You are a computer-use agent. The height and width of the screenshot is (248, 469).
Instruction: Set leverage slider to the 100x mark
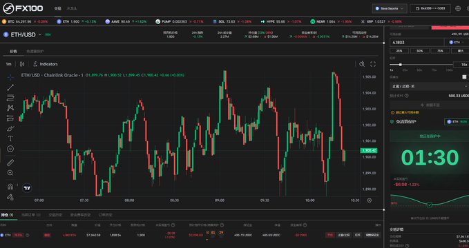tap(449, 70)
